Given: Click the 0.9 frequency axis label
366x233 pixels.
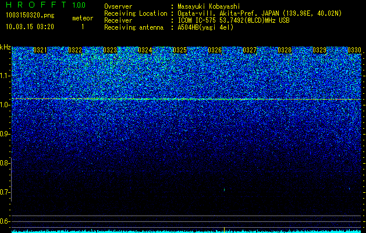Looking at the screenshot, I should click(4, 134).
